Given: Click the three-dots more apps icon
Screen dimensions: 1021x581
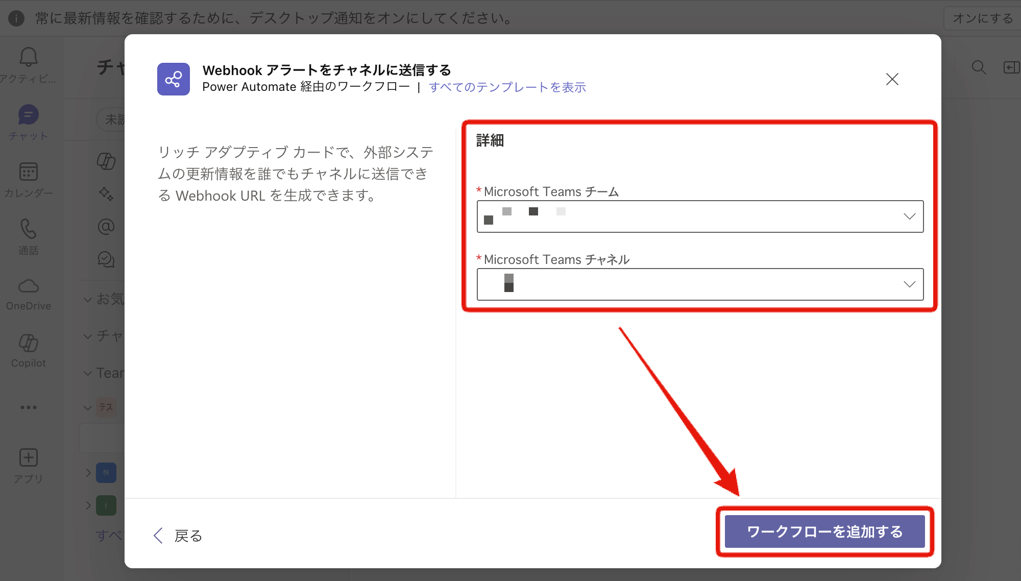Looking at the screenshot, I should click(28, 407).
